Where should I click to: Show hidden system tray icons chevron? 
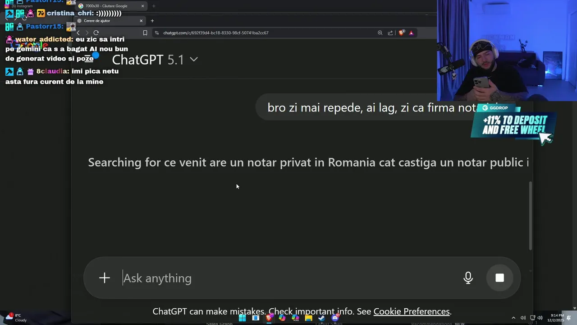click(513, 318)
